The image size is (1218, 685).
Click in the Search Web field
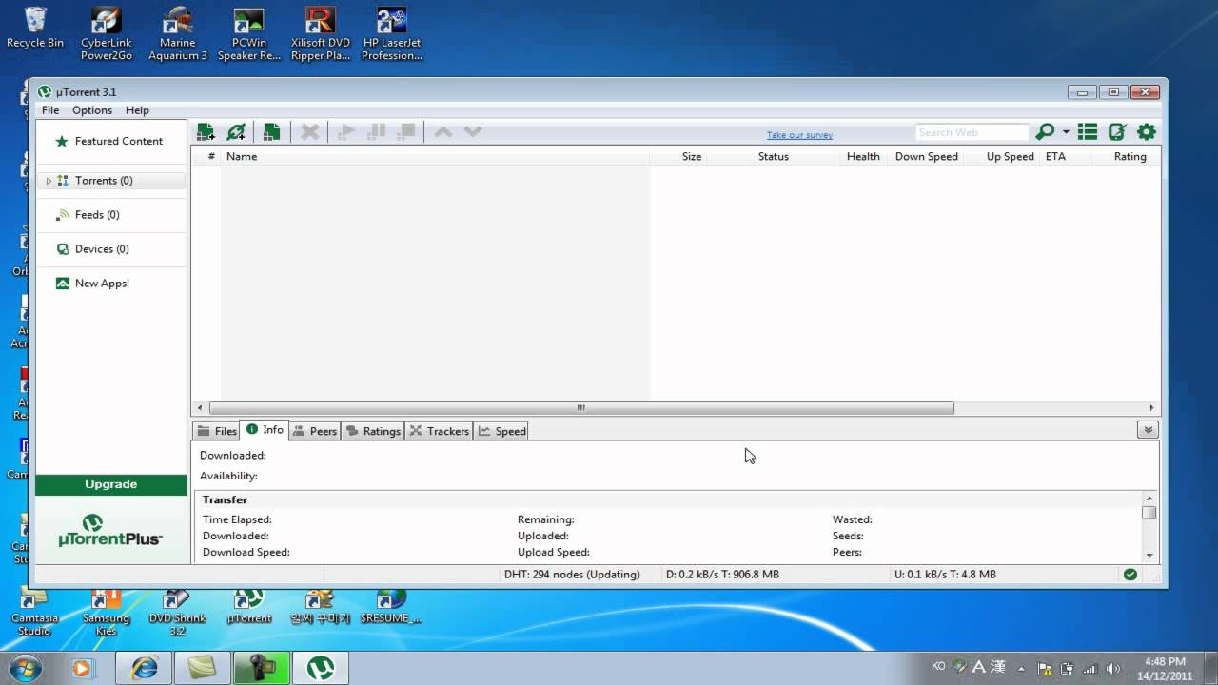972,132
